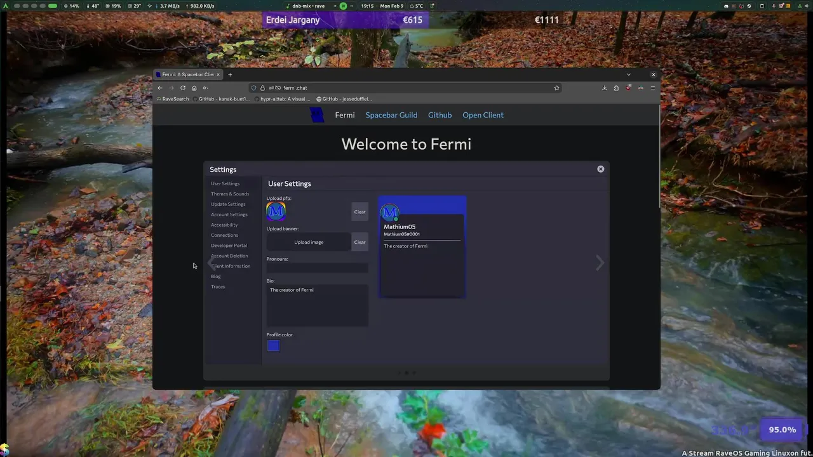The height and width of the screenshot is (457, 813).
Task: Bookmark this page with the star icon
Action: pyautogui.click(x=556, y=88)
